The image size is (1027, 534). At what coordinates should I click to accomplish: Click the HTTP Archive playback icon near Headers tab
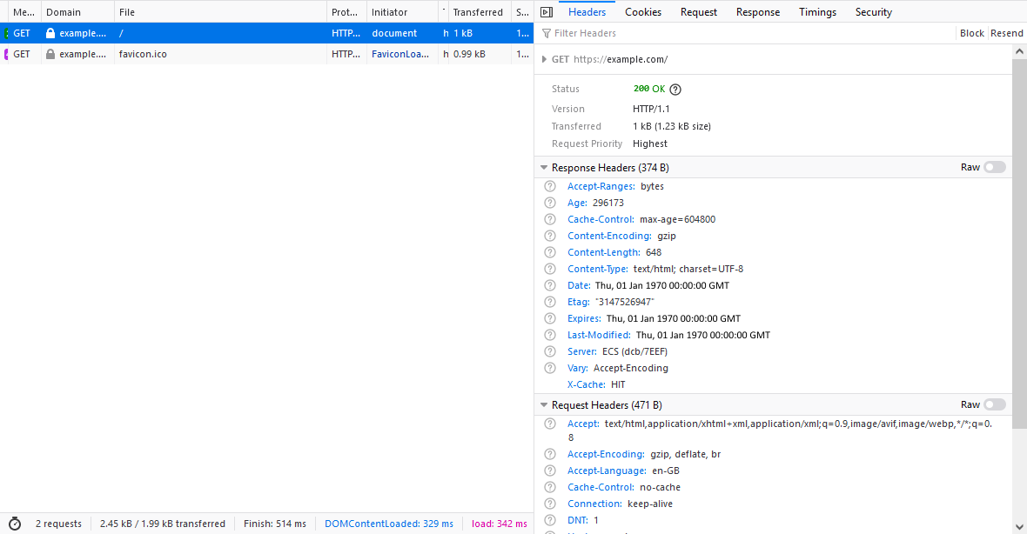pyautogui.click(x=546, y=12)
